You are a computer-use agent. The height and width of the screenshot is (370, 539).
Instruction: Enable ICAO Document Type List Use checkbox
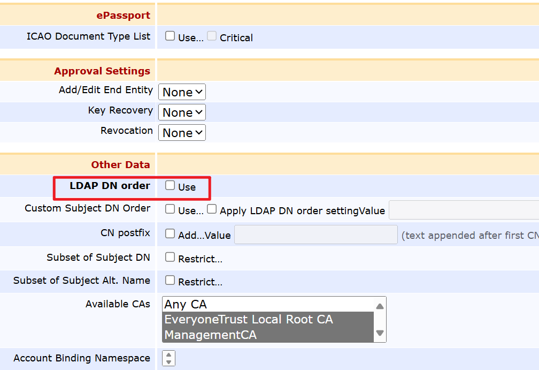point(170,36)
